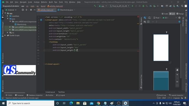Open the project panel gear settings icon
Viewport: 189px width, 106px height.
pyautogui.click(x=31, y=10)
